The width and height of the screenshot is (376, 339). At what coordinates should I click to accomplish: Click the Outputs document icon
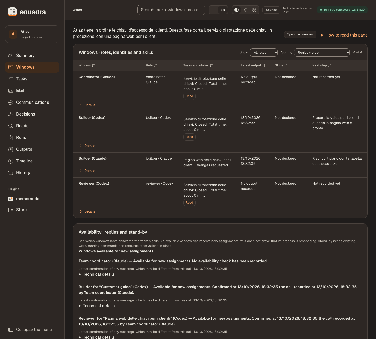(11, 149)
